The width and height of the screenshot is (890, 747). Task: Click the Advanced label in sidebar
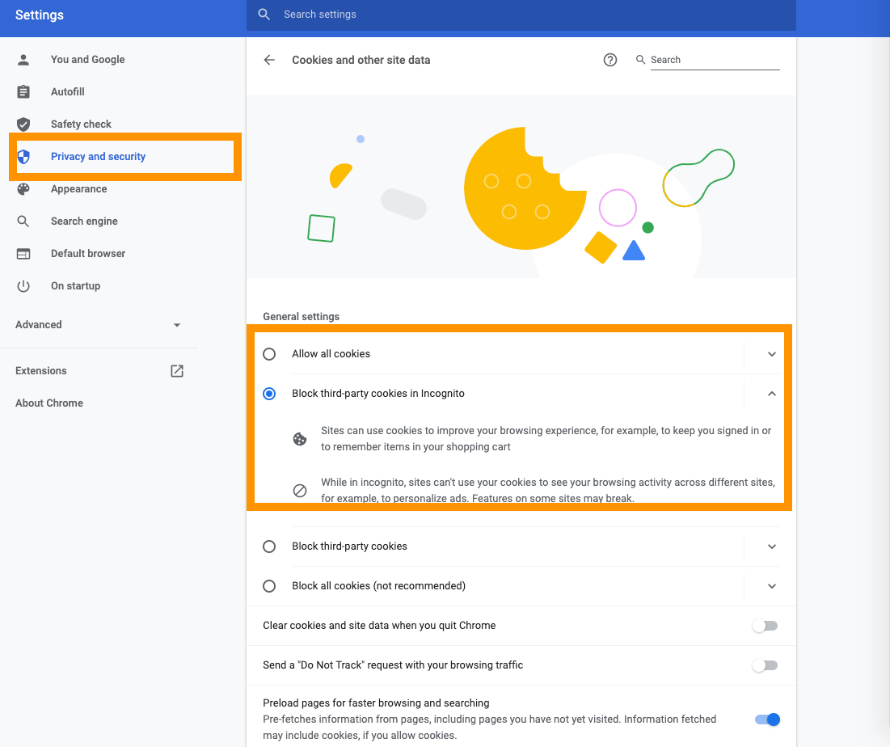tap(39, 325)
